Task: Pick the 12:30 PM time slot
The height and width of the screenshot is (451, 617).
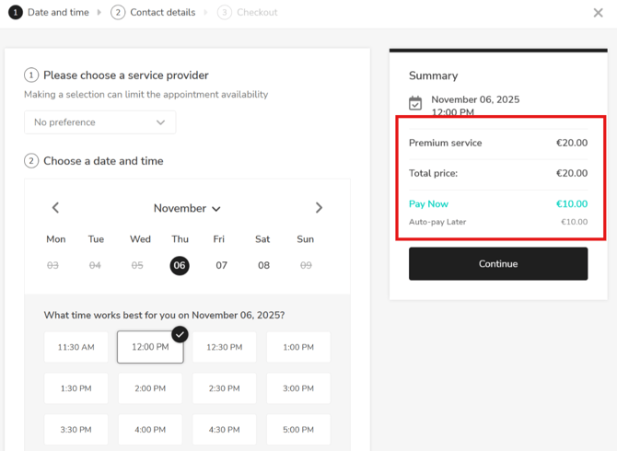Action: click(225, 348)
